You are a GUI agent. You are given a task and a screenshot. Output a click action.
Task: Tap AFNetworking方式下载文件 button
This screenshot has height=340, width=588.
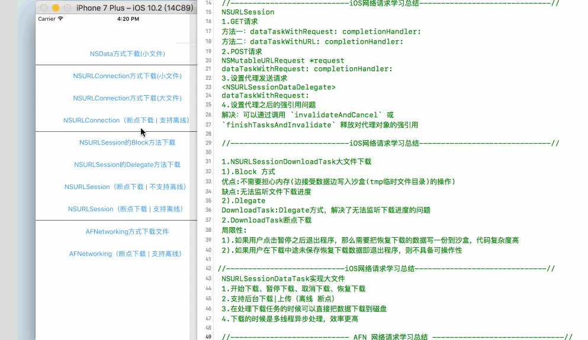127,231
